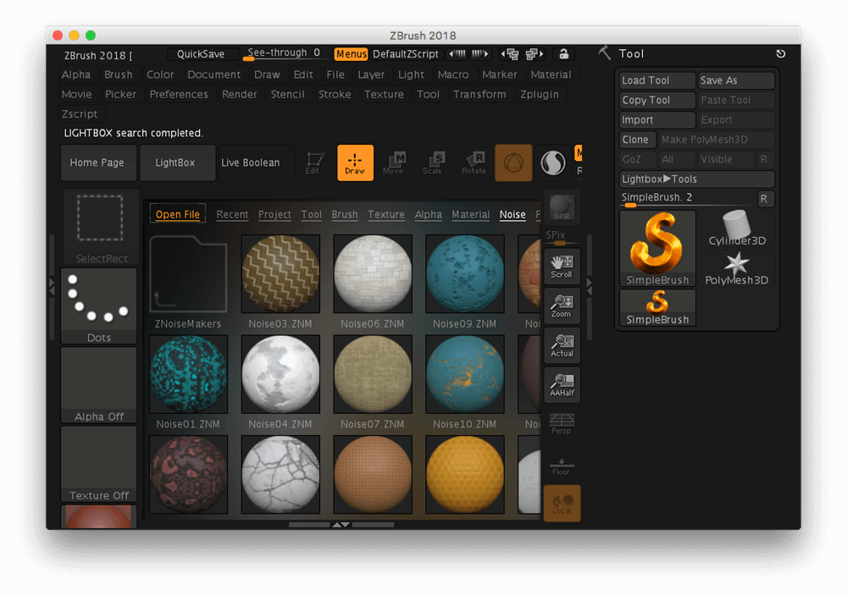Click the Scroll document icon
The width and height of the screenshot is (847, 595).
click(562, 267)
